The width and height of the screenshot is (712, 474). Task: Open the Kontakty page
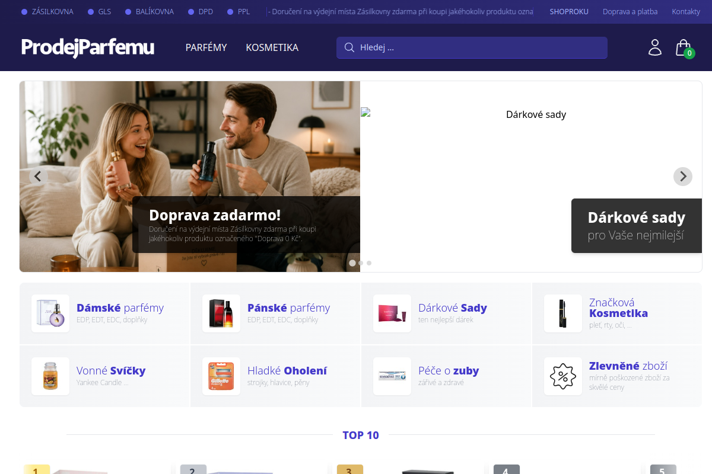click(686, 12)
